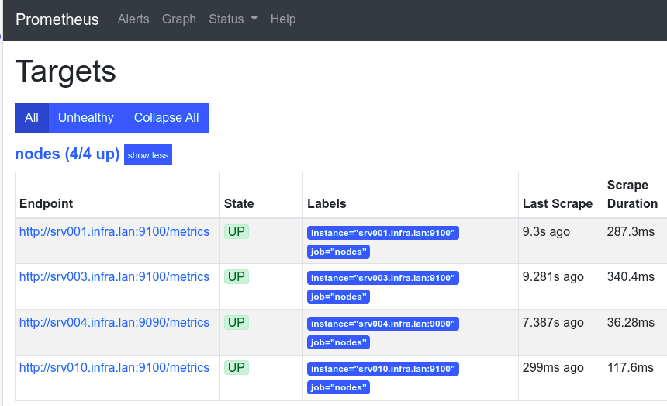Click the instance="srv001.infra.lan:9100" label badge
The height and width of the screenshot is (406, 667).
[383, 233]
